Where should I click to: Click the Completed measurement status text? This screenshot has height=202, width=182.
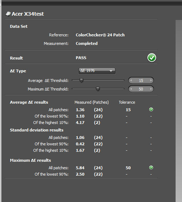point(87,43)
